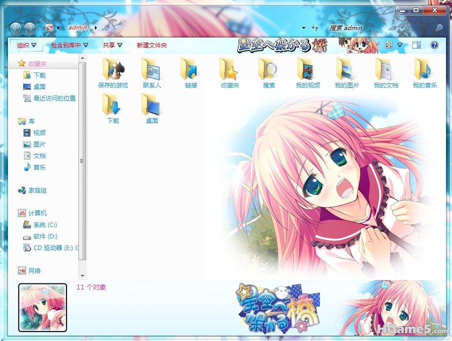Minimize the explorer window
The height and width of the screenshot is (341, 452).
pos(402,10)
